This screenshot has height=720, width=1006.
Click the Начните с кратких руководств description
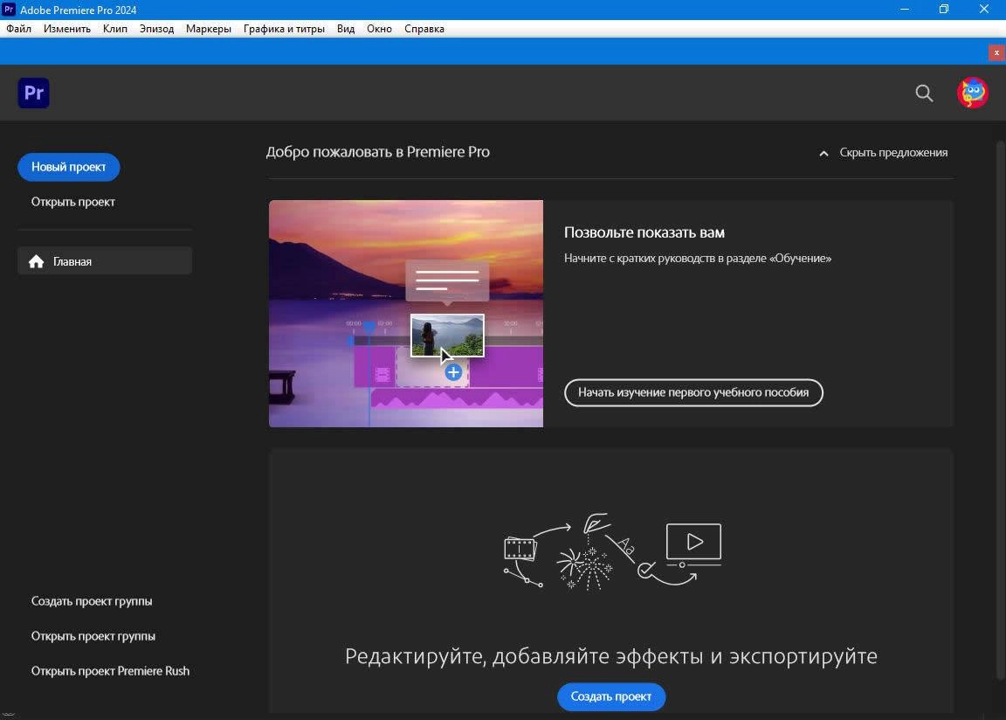[698, 258]
